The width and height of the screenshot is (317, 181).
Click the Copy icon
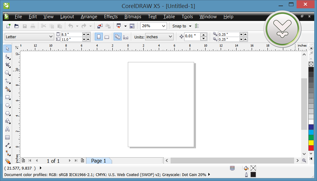(x=52, y=26)
